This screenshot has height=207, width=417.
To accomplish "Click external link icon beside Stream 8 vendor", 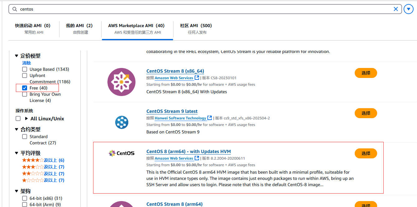I will point(197,78).
